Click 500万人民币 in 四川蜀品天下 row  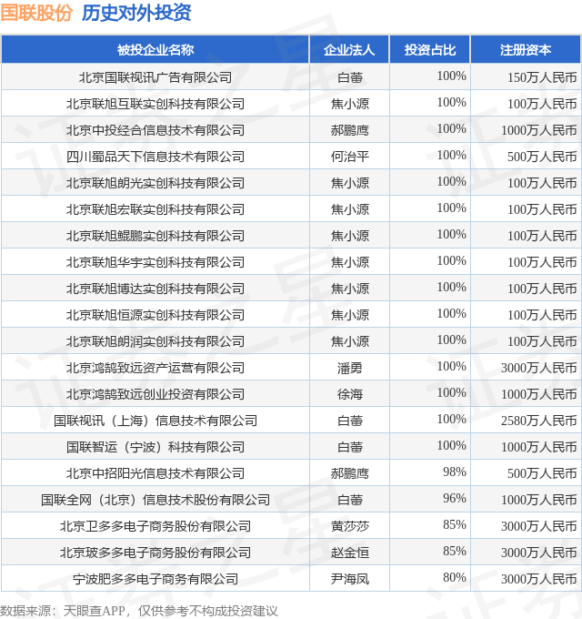pyautogui.click(x=542, y=157)
